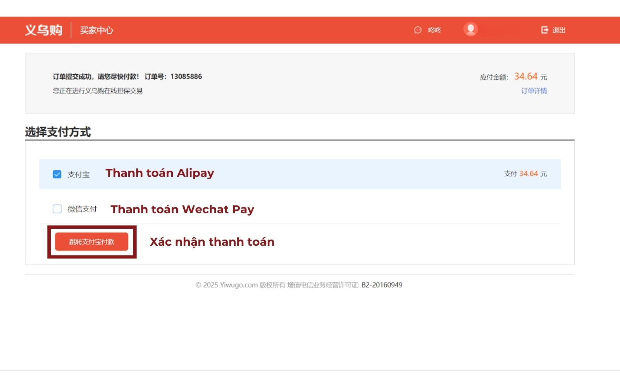620x387 pixels.
Task: Click the 应付金额 34.64 amount
Action: [x=526, y=76]
